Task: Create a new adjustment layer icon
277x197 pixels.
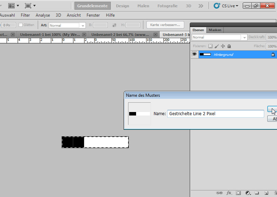Action: (248, 193)
